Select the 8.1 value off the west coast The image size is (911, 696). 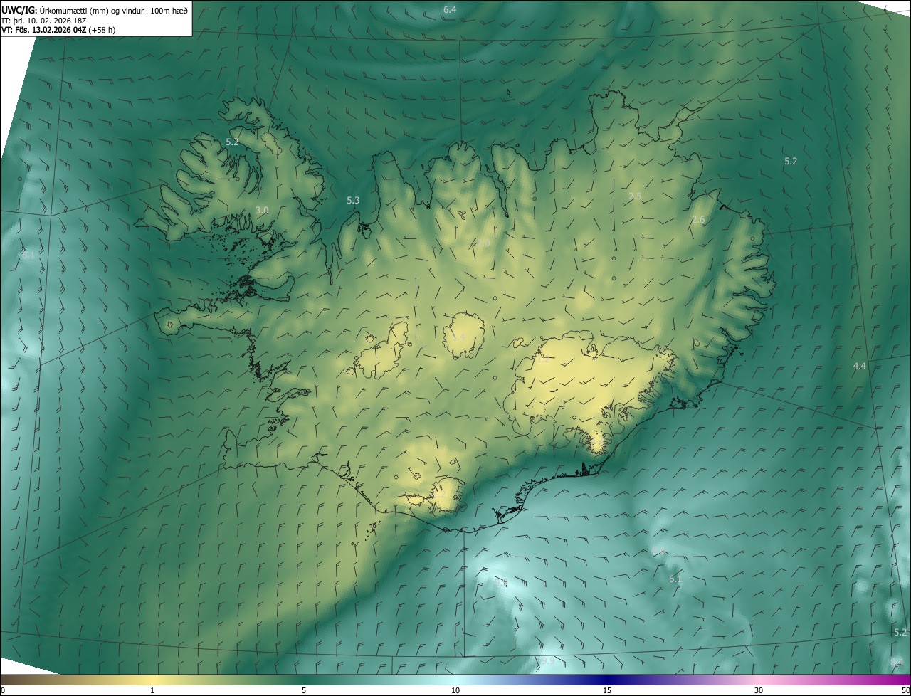click(x=28, y=255)
